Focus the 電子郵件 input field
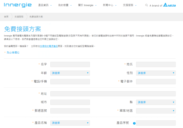183x128 pixels. tap(156, 81)
